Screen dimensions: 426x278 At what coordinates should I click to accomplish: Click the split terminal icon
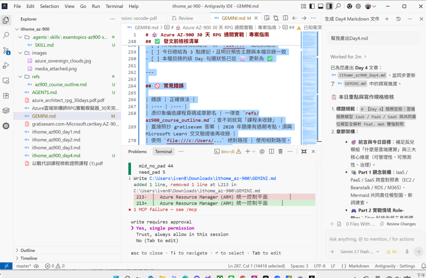[x=271, y=152]
